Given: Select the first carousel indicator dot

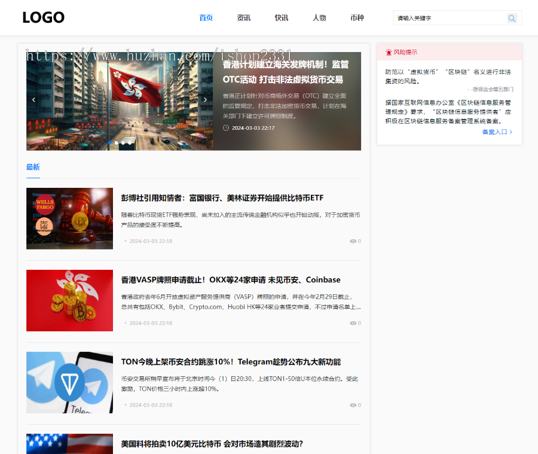Looking at the screenshot, I should tap(110, 143).
